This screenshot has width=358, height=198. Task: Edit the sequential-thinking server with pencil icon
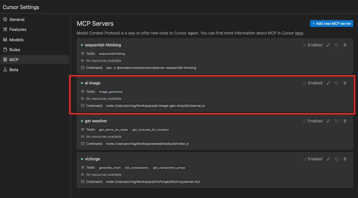328,45
